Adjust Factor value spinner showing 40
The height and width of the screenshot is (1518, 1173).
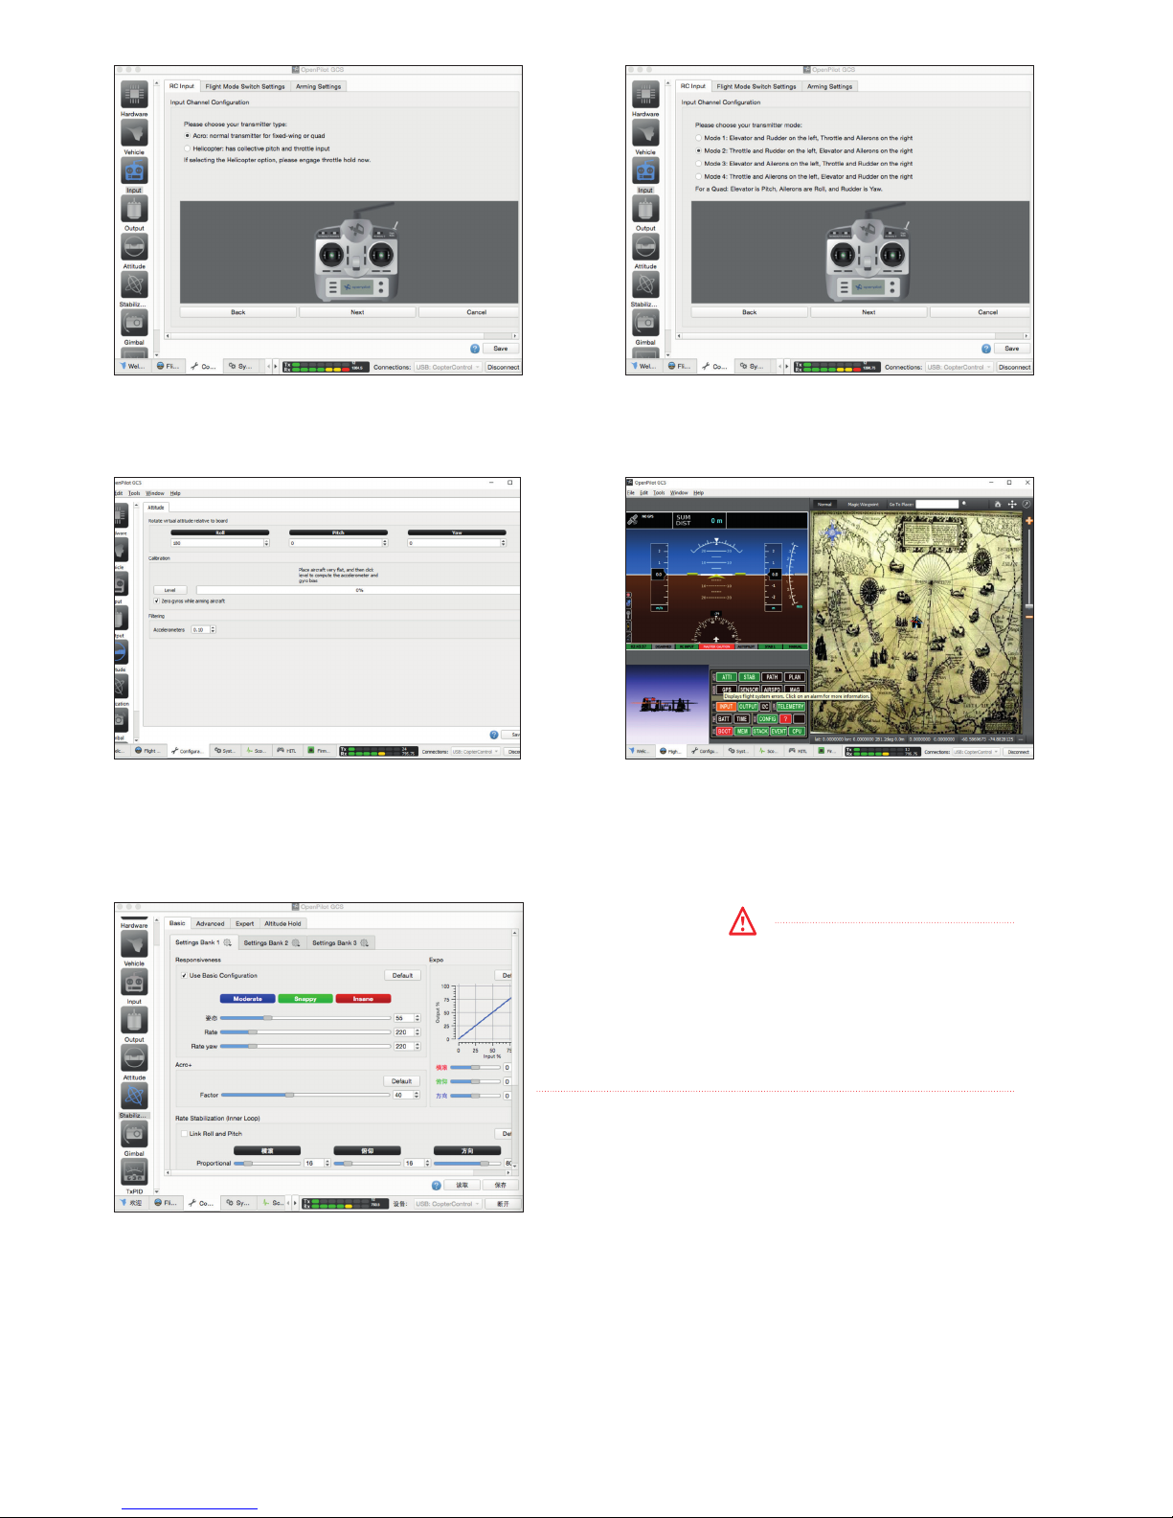(407, 1095)
